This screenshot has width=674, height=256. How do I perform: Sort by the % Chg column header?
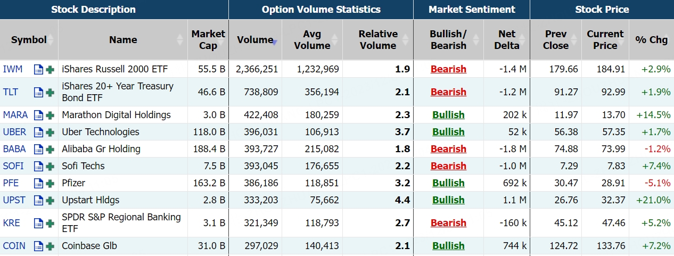tap(651, 40)
